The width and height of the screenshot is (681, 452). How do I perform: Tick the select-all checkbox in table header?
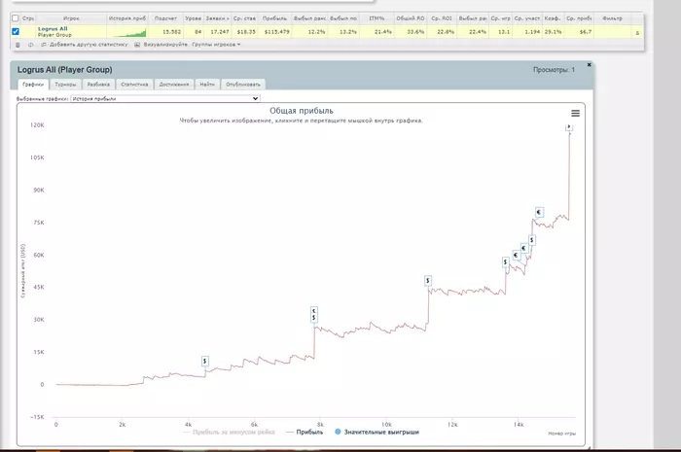pos(16,18)
